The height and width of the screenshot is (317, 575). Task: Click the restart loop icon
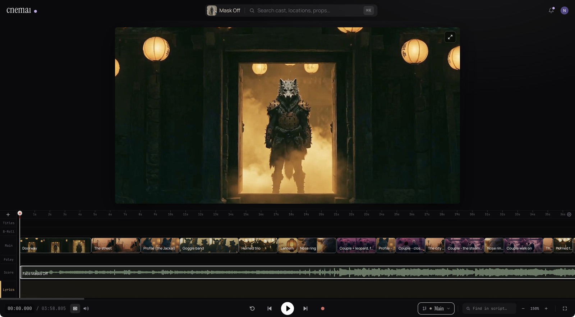click(x=252, y=308)
